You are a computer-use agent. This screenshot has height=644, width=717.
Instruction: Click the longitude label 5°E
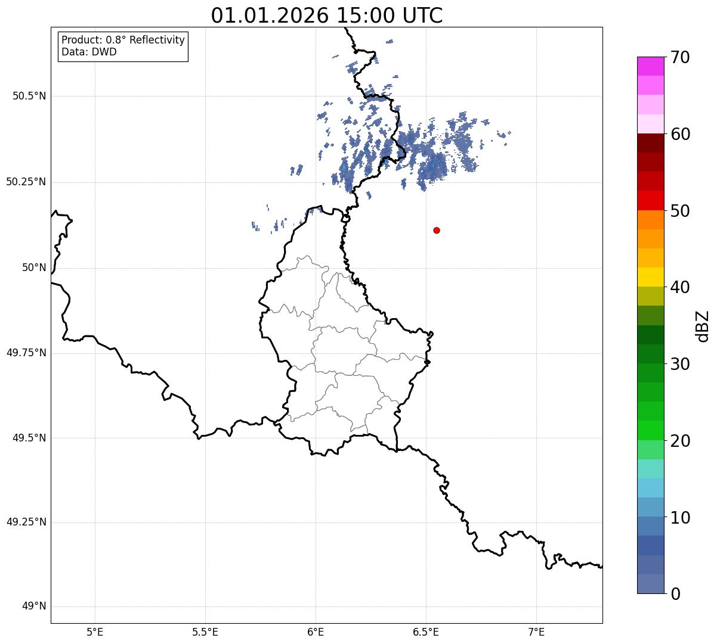tap(95, 632)
